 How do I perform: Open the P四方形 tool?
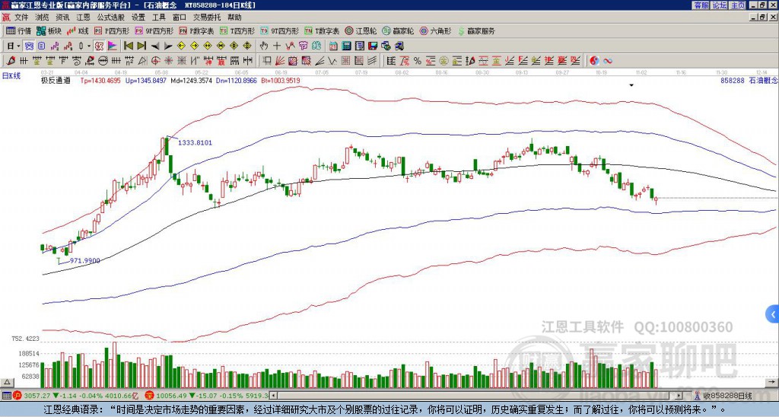pyautogui.click(x=112, y=30)
